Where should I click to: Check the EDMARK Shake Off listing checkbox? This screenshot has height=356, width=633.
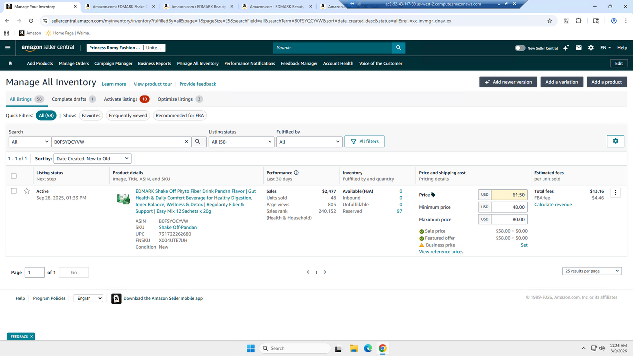(x=14, y=191)
